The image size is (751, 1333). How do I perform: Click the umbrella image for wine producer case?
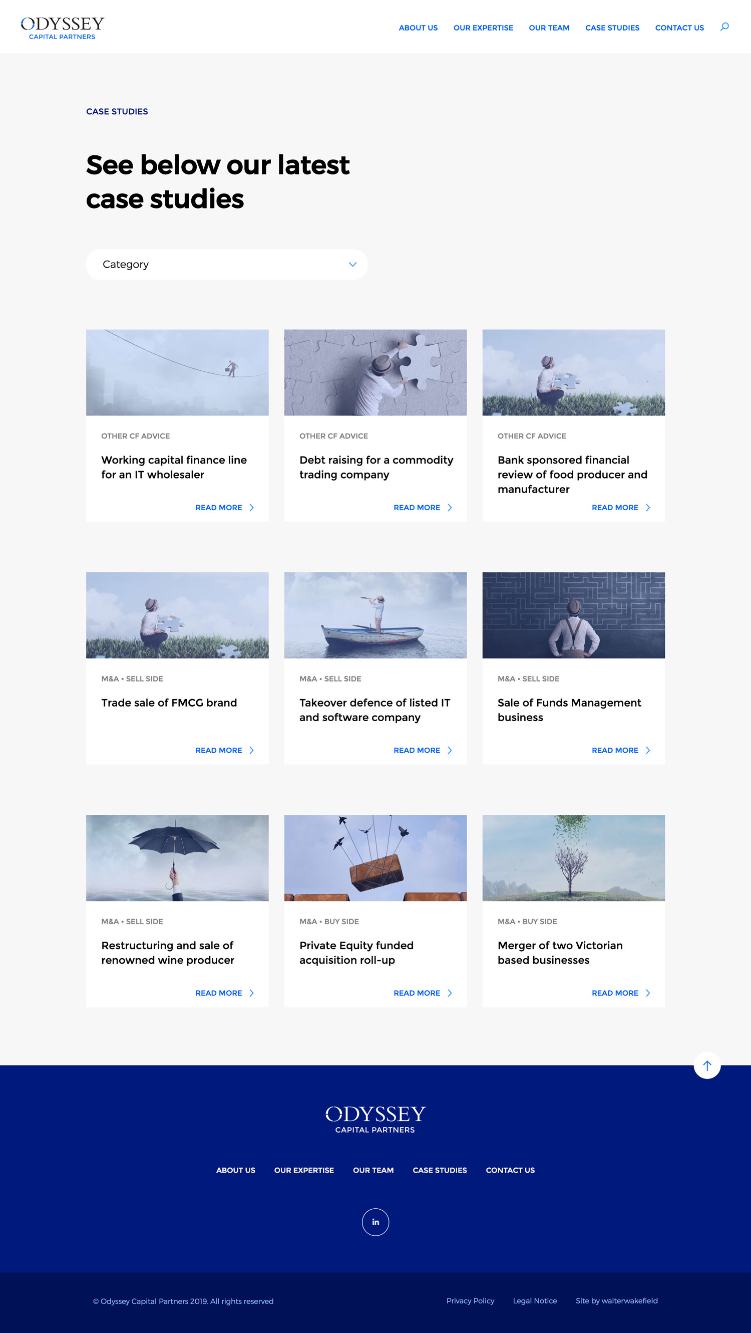177,857
